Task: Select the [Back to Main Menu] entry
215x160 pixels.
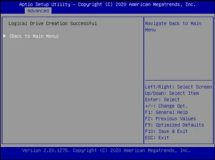Action: click(x=34, y=36)
